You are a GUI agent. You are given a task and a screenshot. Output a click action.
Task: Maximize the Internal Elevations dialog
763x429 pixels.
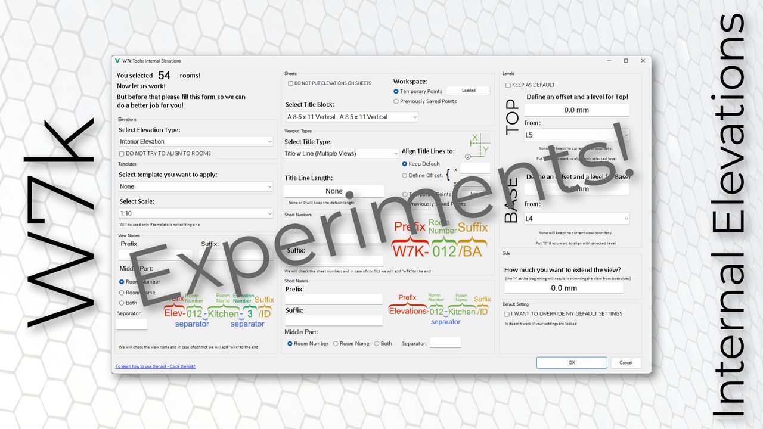point(626,61)
